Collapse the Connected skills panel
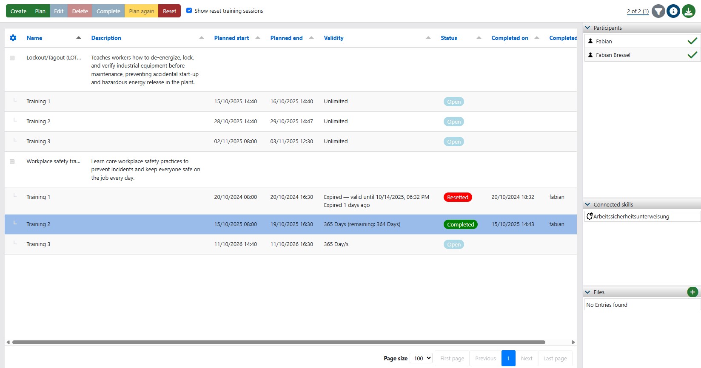The width and height of the screenshot is (701, 368). 588,204
